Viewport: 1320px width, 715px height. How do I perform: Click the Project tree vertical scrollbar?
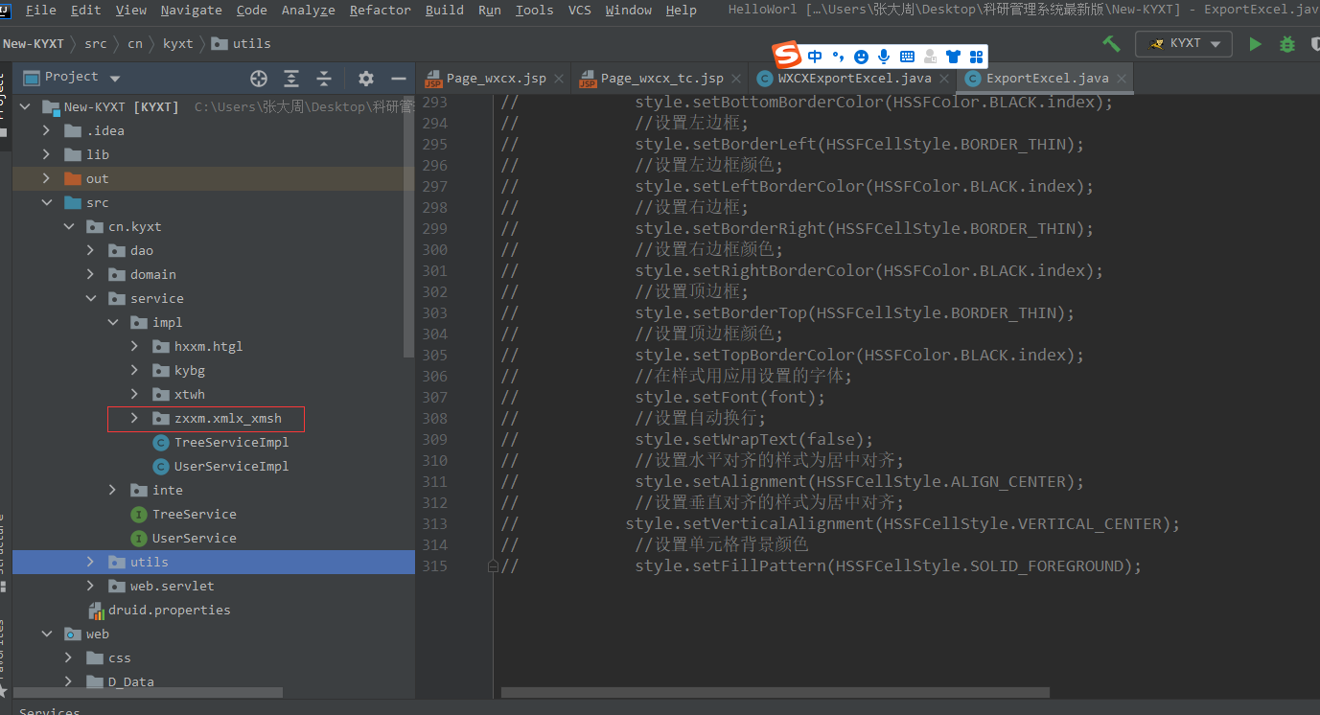pyautogui.click(x=410, y=225)
